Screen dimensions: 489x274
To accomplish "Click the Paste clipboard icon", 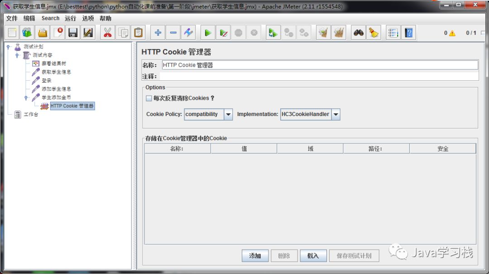I will click(138, 33).
